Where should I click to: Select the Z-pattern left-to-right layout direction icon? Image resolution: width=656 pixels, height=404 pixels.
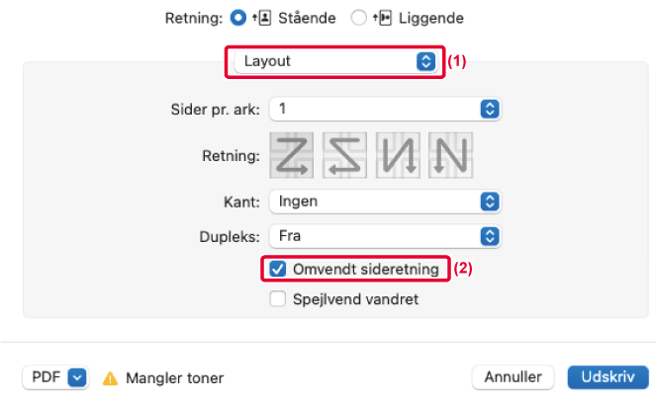(x=293, y=156)
